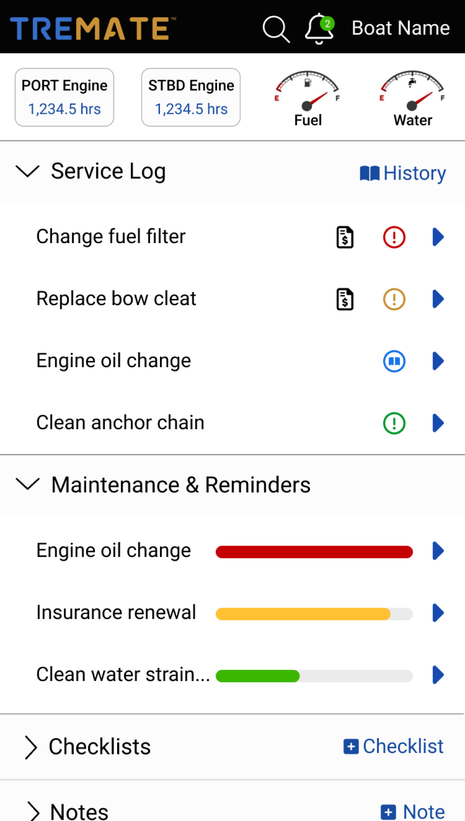Screen dimensions: 465x821
Task: Add a new Note
Action: [x=413, y=812]
